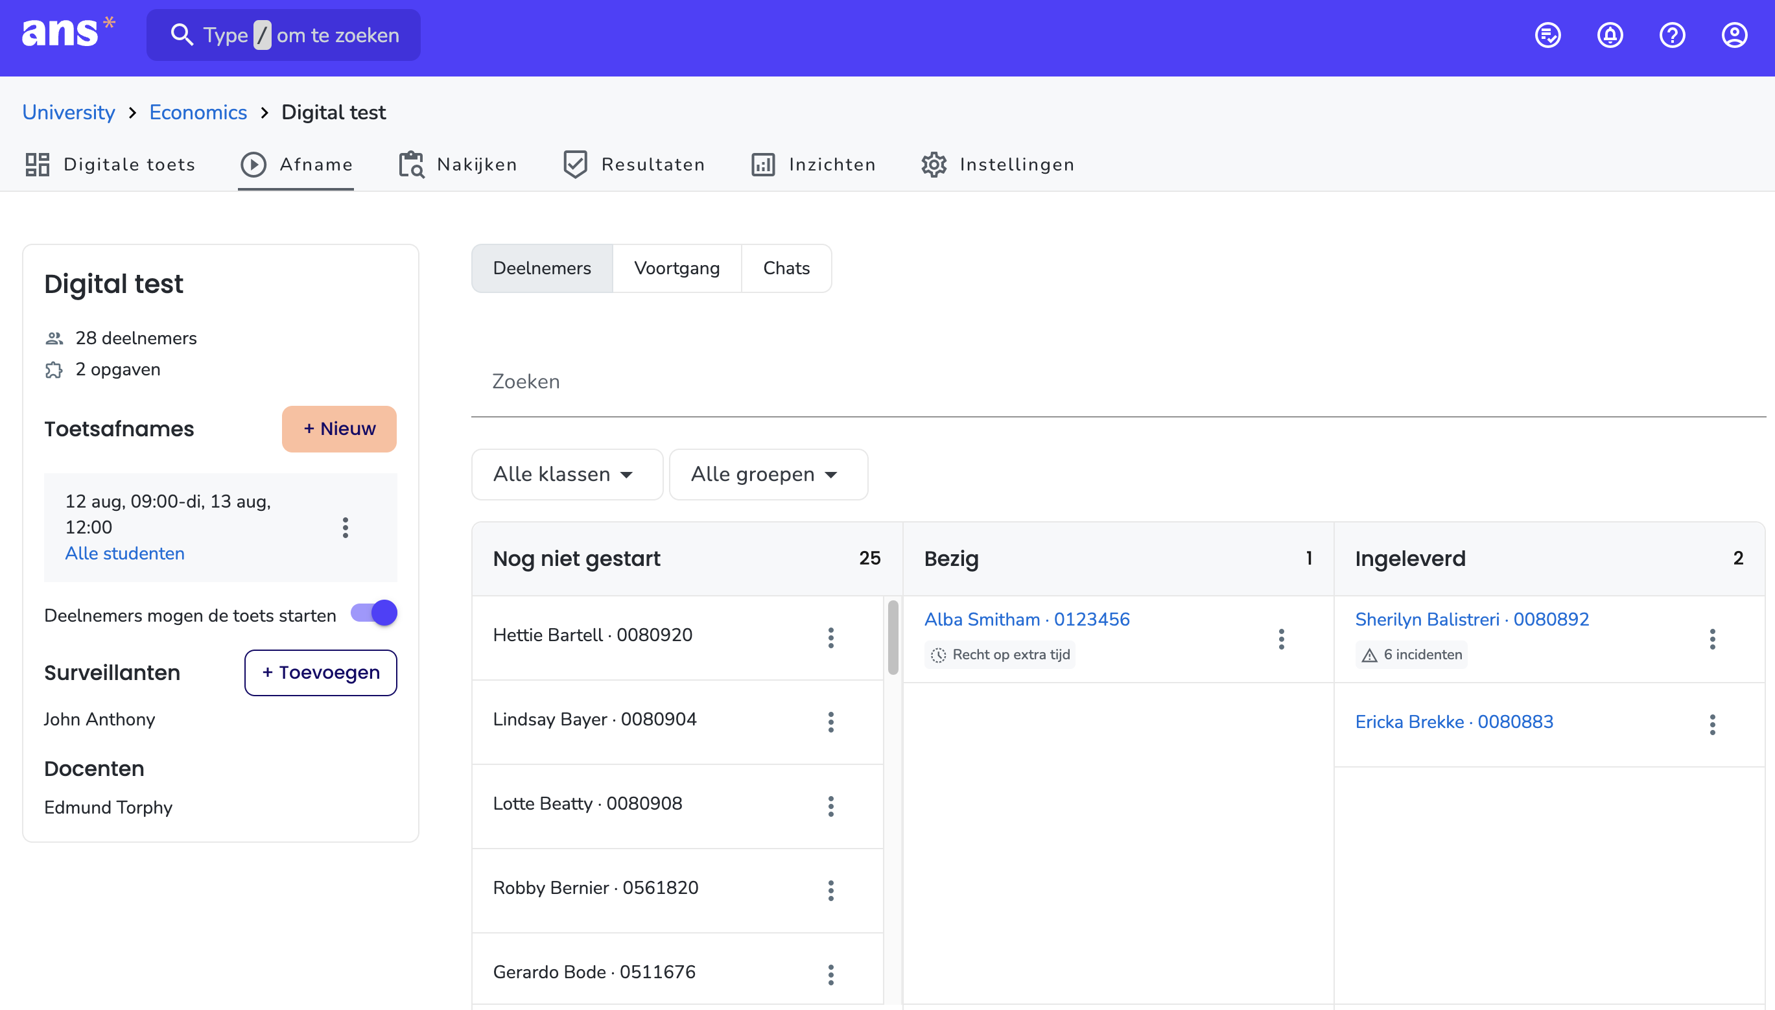Open the Alle studenten link
This screenshot has width=1775, height=1010.
[x=125, y=553]
